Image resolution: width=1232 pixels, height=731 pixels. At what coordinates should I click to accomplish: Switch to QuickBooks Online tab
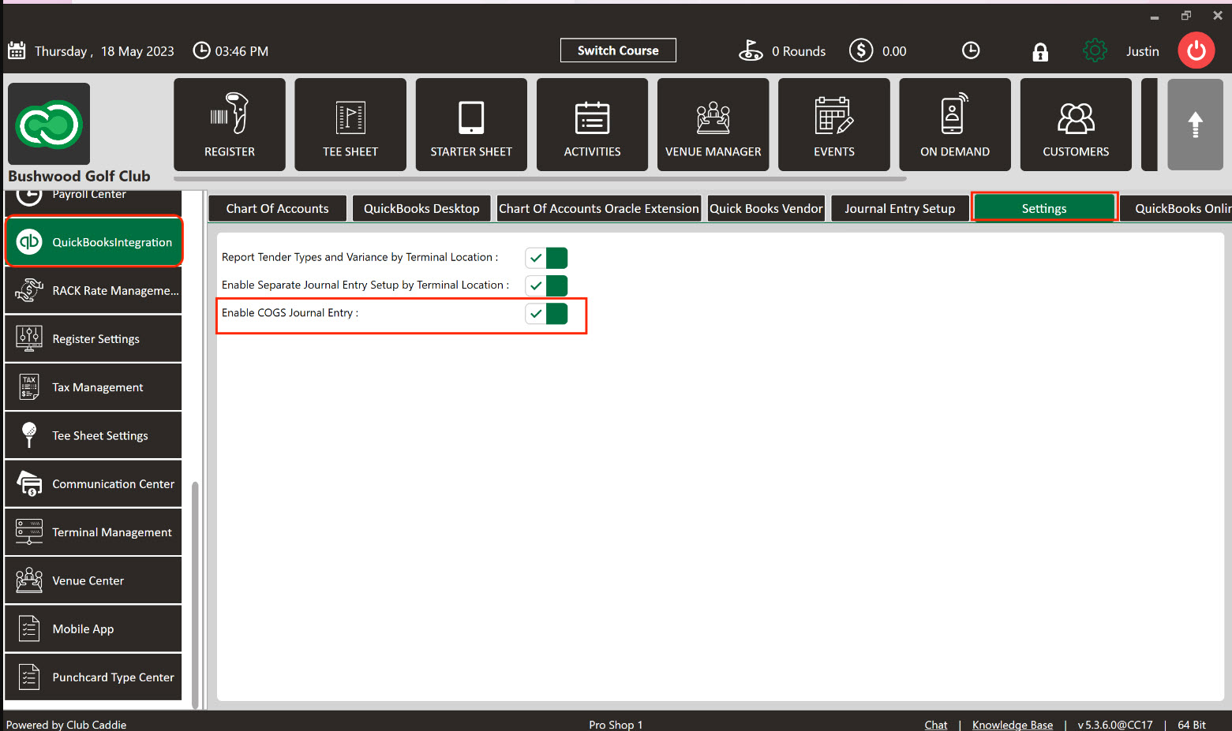[x=1176, y=208]
